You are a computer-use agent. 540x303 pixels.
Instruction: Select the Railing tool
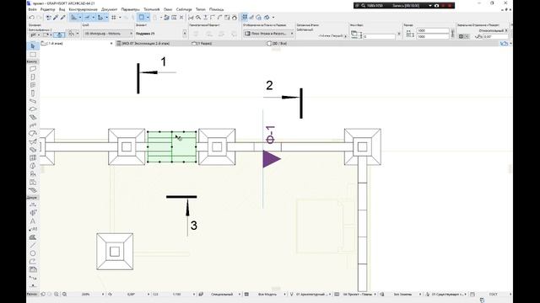(x=33, y=125)
